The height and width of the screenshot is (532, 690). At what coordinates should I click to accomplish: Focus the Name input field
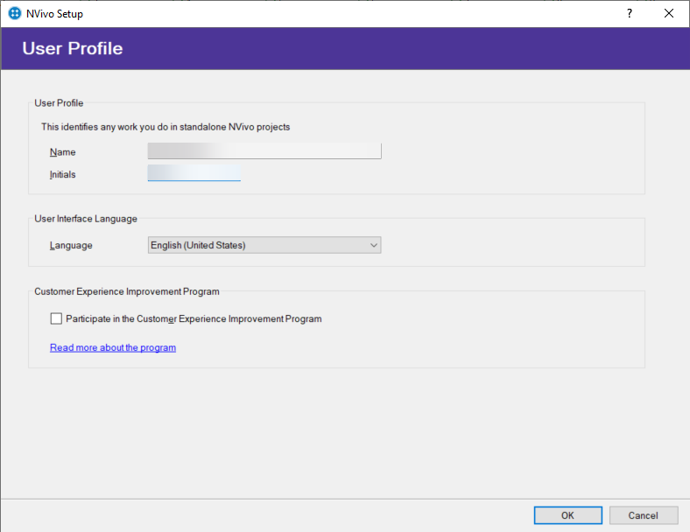click(264, 150)
